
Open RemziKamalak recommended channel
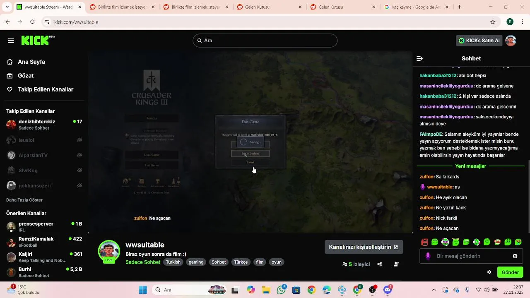pos(43,242)
